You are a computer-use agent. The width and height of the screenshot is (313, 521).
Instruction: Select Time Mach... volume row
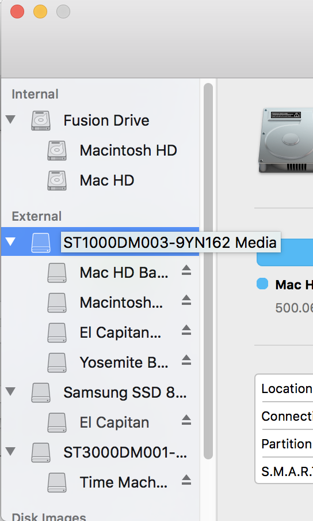[x=100, y=482]
